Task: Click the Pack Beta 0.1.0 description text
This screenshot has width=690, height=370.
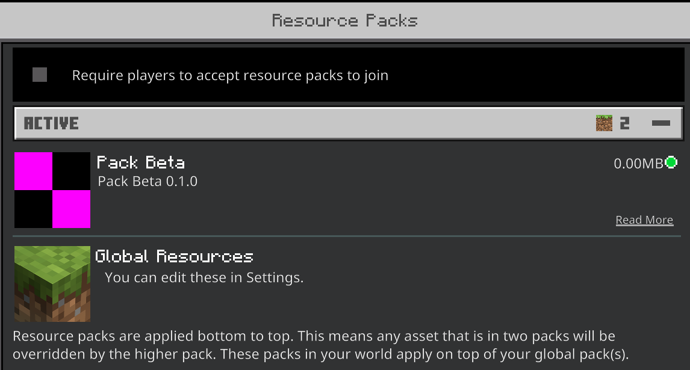Action: 148,181
